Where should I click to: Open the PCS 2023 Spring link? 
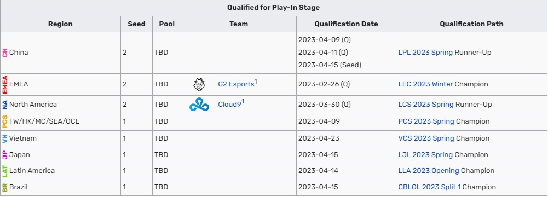(426, 121)
